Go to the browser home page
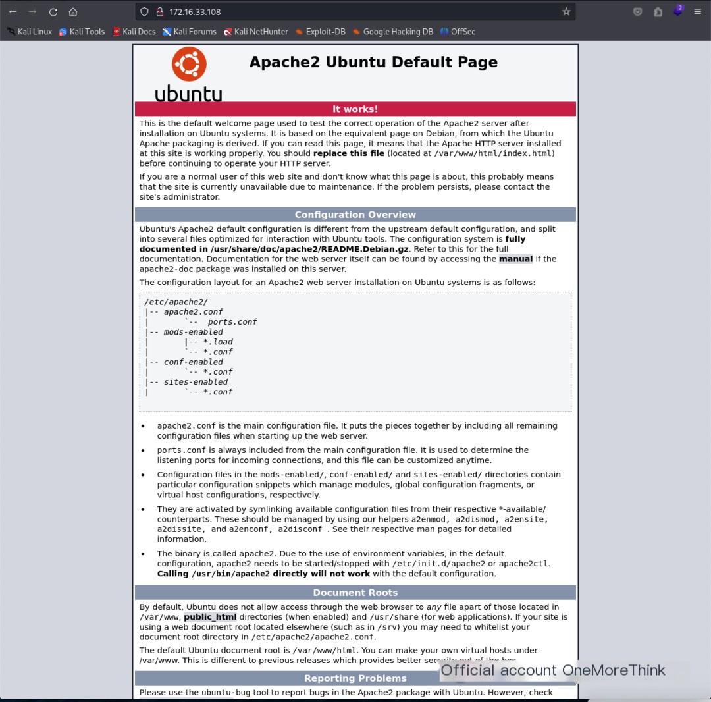Image resolution: width=711 pixels, height=702 pixels. click(x=73, y=12)
